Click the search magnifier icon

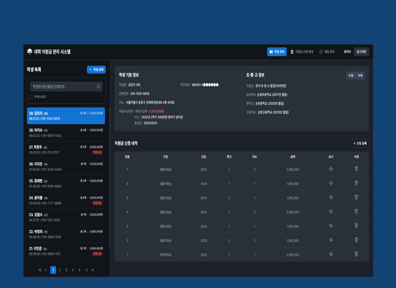(98, 87)
